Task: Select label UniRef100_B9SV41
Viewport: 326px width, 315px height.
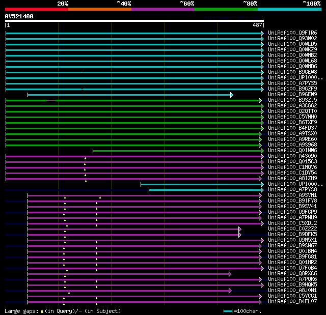Action: click(x=292, y=207)
